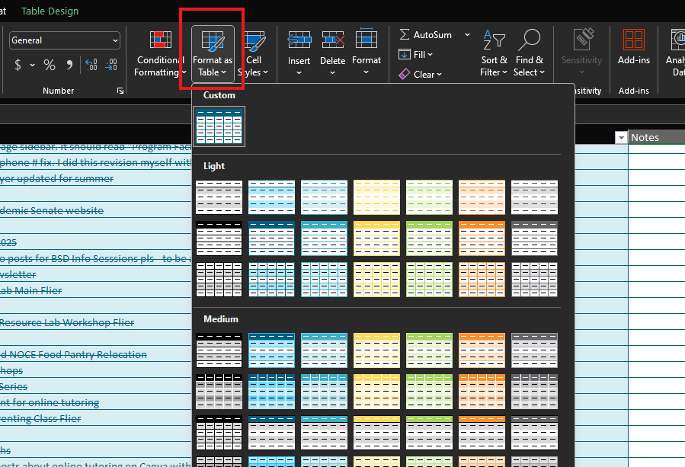Viewport: 685px width, 467px height.
Task: Choose the blue Light style in first row
Action: [271, 197]
